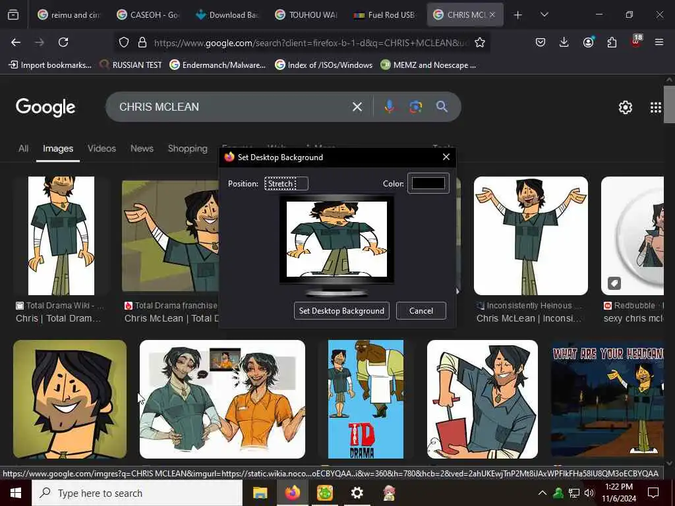Start Google voice search microphone
Viewport: 675px width, 506px height.
[x=389, y=107]
